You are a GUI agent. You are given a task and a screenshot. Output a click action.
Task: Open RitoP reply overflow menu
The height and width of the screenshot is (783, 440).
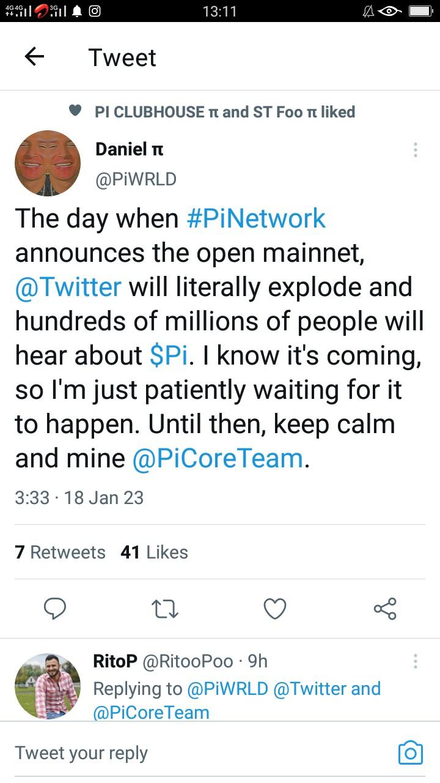pos(415,661)
